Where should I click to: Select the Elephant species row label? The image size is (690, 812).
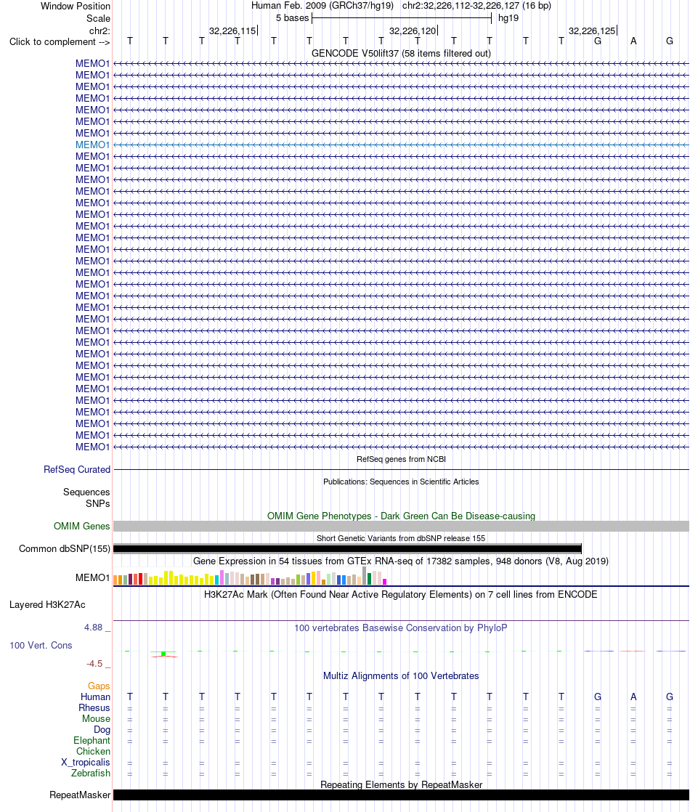point(92,741)
